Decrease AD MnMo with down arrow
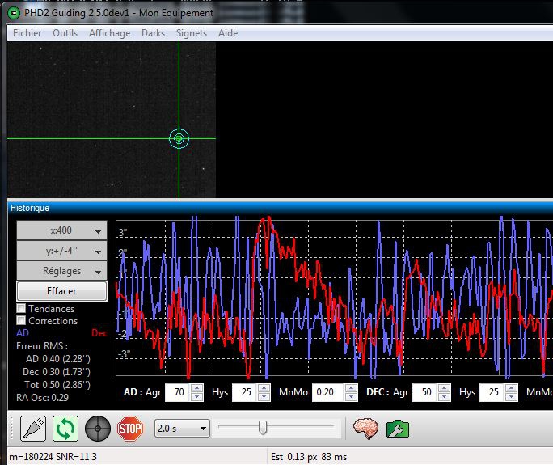 351,397
